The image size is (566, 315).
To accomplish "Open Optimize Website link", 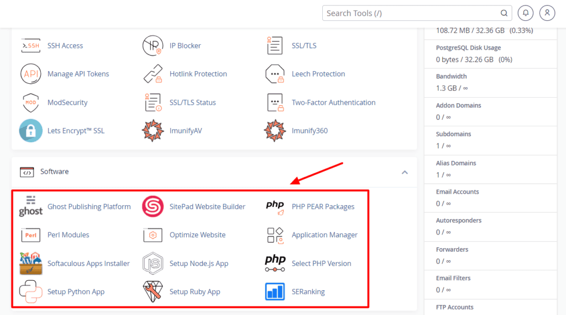I will (x=197, y=235).
